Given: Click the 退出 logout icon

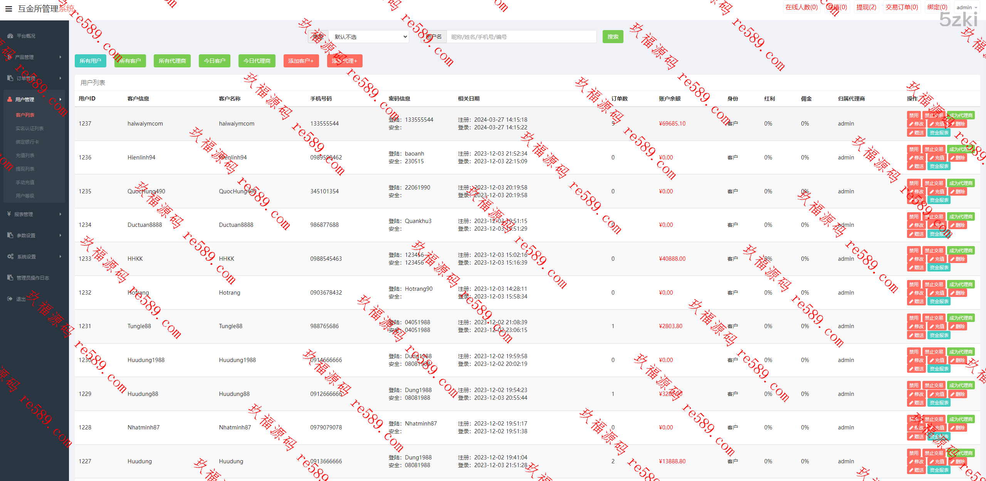Looking at the screenshot, I should tap(10, 299).
